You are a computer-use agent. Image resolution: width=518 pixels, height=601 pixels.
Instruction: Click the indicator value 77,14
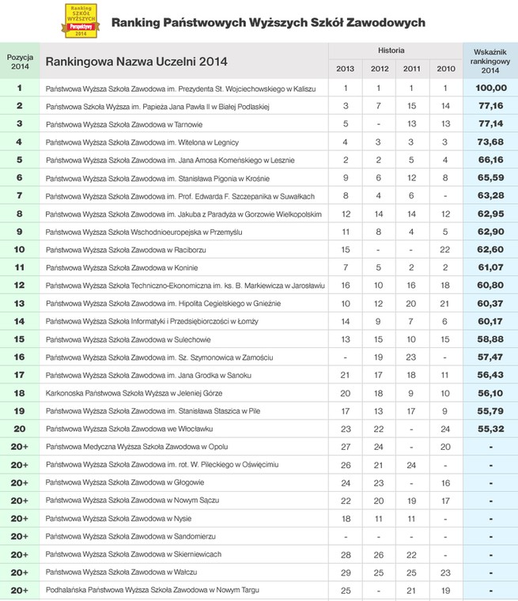491,124
